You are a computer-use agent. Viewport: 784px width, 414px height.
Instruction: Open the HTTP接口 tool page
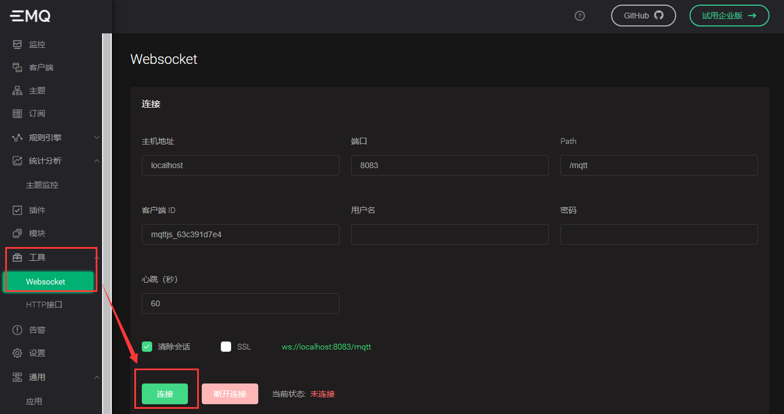43,304
